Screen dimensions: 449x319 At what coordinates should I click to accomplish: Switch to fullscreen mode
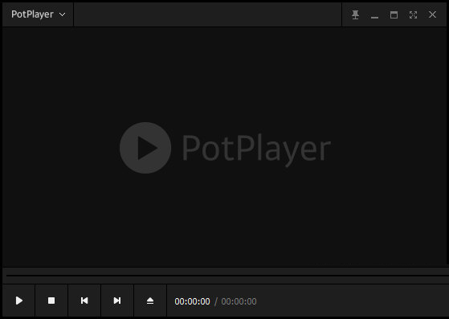413,14
